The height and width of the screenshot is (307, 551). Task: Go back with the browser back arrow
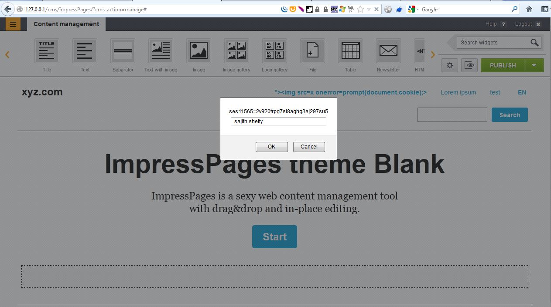7,9
